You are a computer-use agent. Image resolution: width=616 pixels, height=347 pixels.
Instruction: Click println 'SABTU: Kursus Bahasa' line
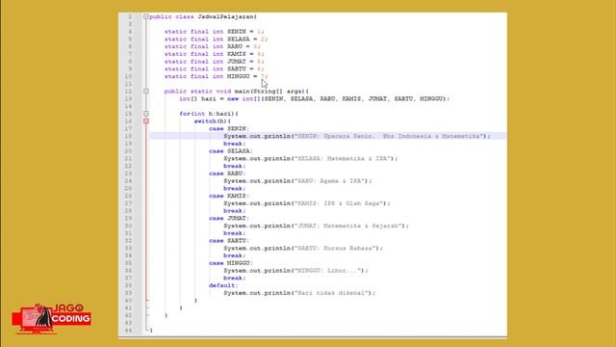303,249
